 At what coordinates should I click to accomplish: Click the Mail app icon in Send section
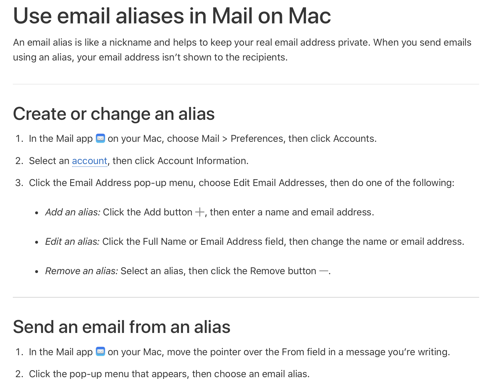point(100,351)
